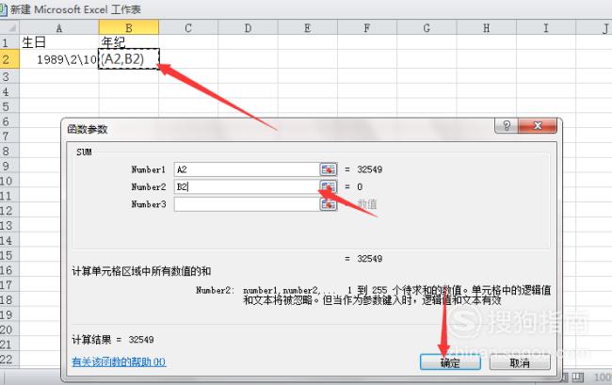The image size is (612, 385).
Task: Select row 1 header
Action: (x=9, y=42)
